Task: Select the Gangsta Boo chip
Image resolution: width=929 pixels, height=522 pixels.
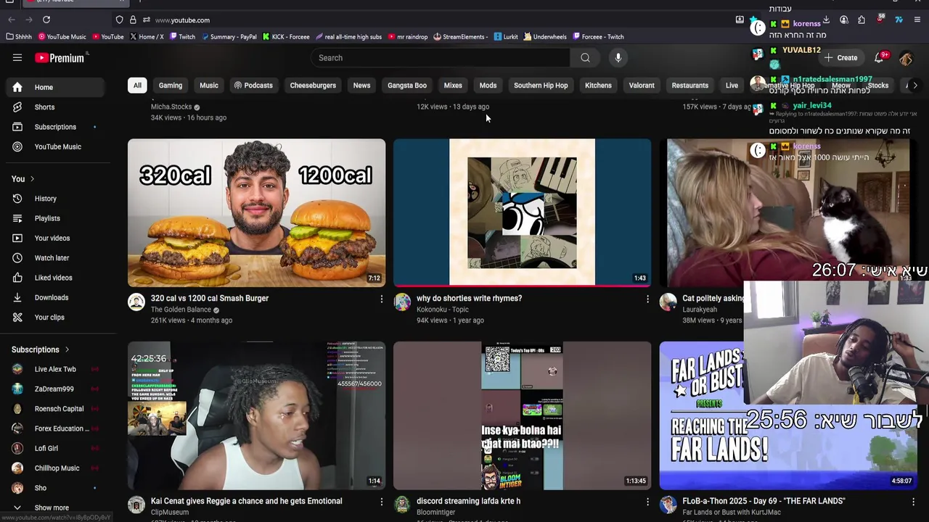Action: [x=407, y=86]
